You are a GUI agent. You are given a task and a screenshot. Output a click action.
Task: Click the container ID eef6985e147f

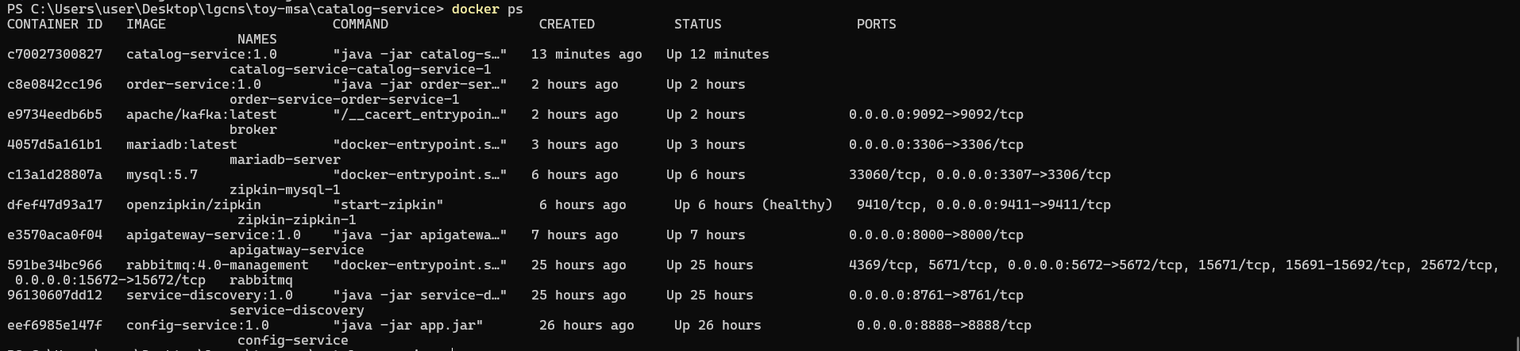[55, 326]
